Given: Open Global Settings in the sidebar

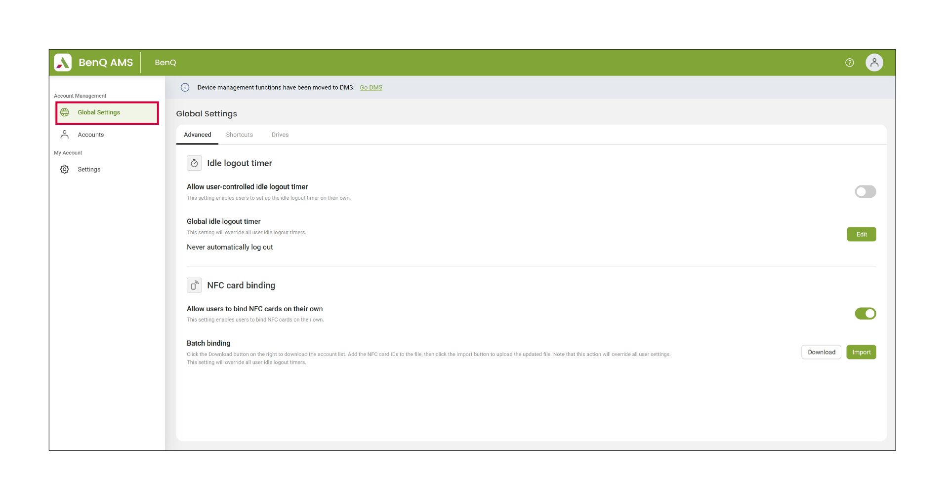Looking at the screenshot, I should [107, 113].
